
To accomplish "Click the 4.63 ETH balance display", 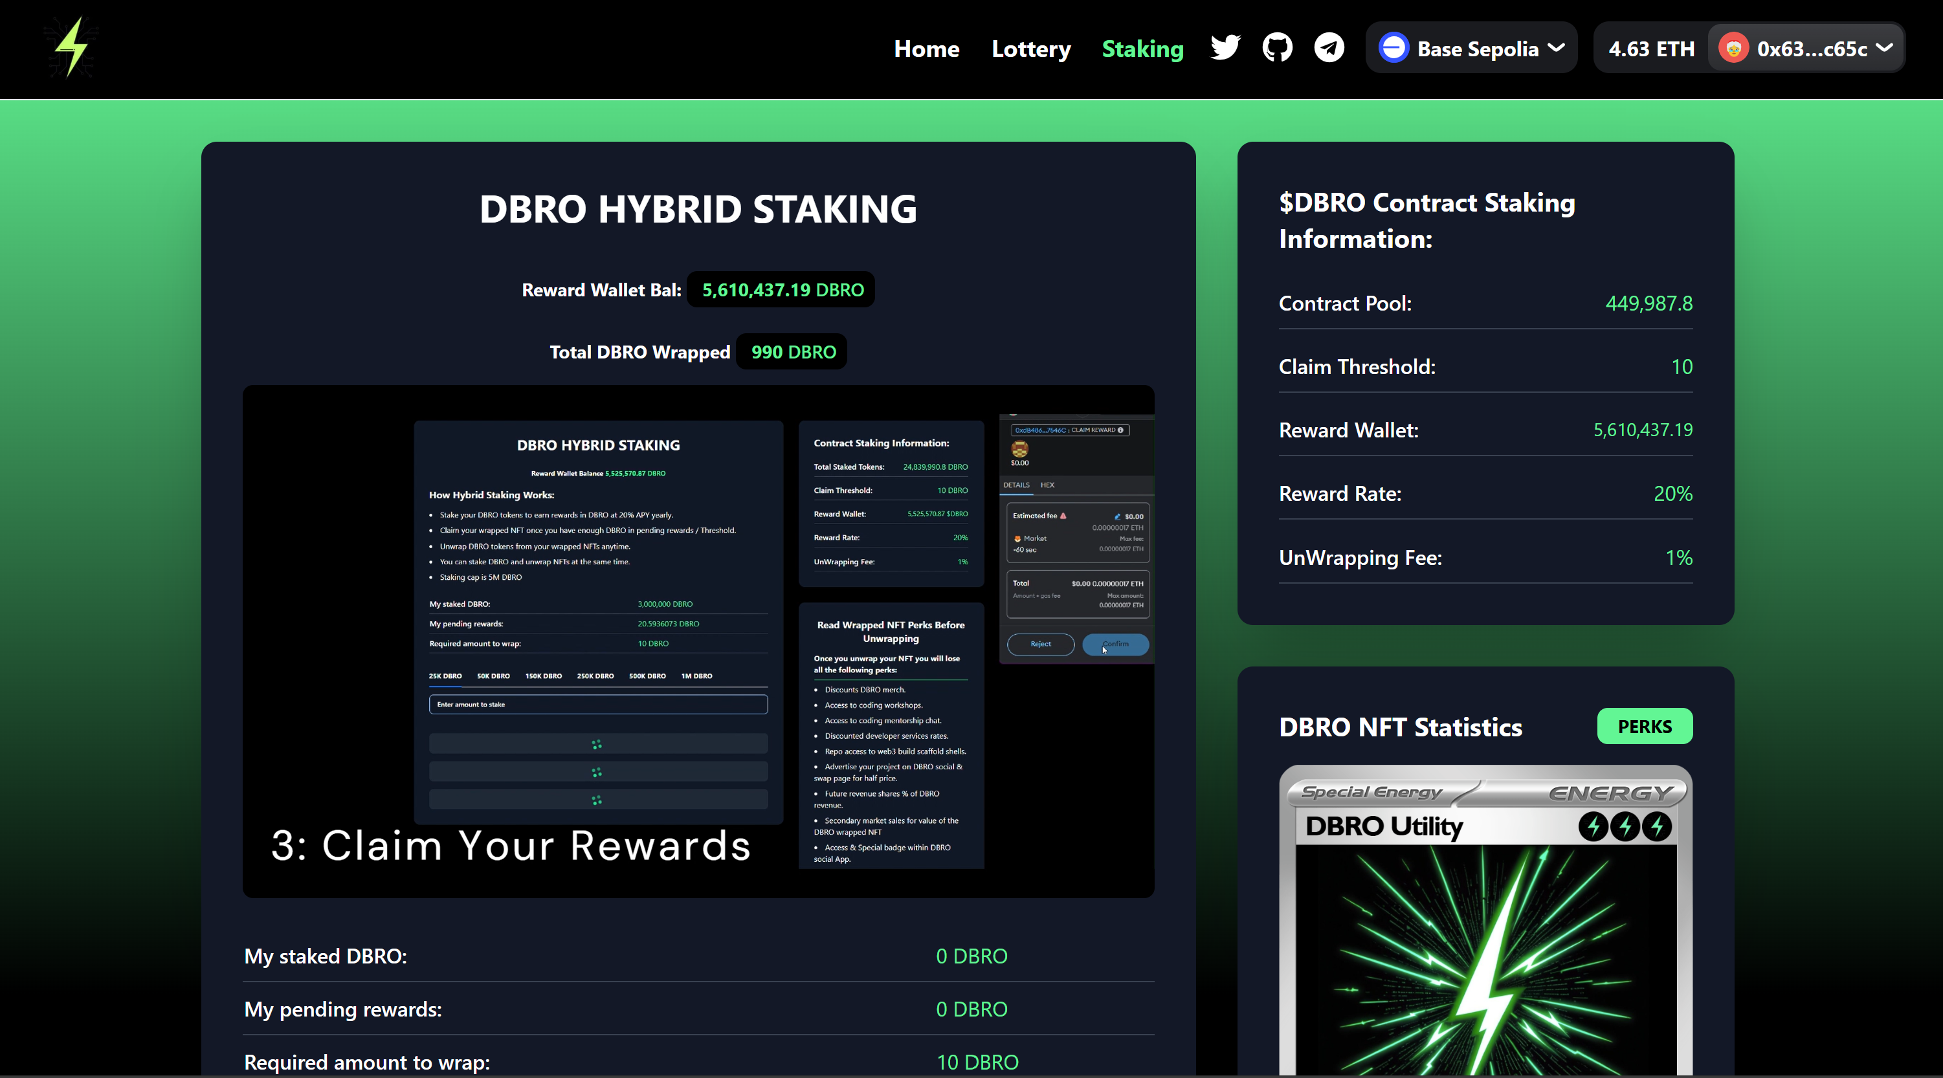I will point(1650,49).
